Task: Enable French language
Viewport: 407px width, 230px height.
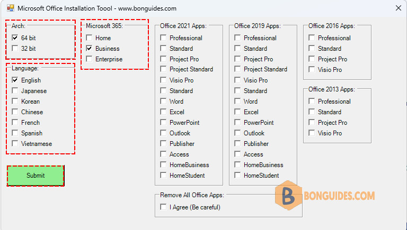Action: click(x=15, y=122)
